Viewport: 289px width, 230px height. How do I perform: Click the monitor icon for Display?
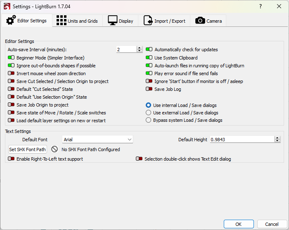coord(112,20)
